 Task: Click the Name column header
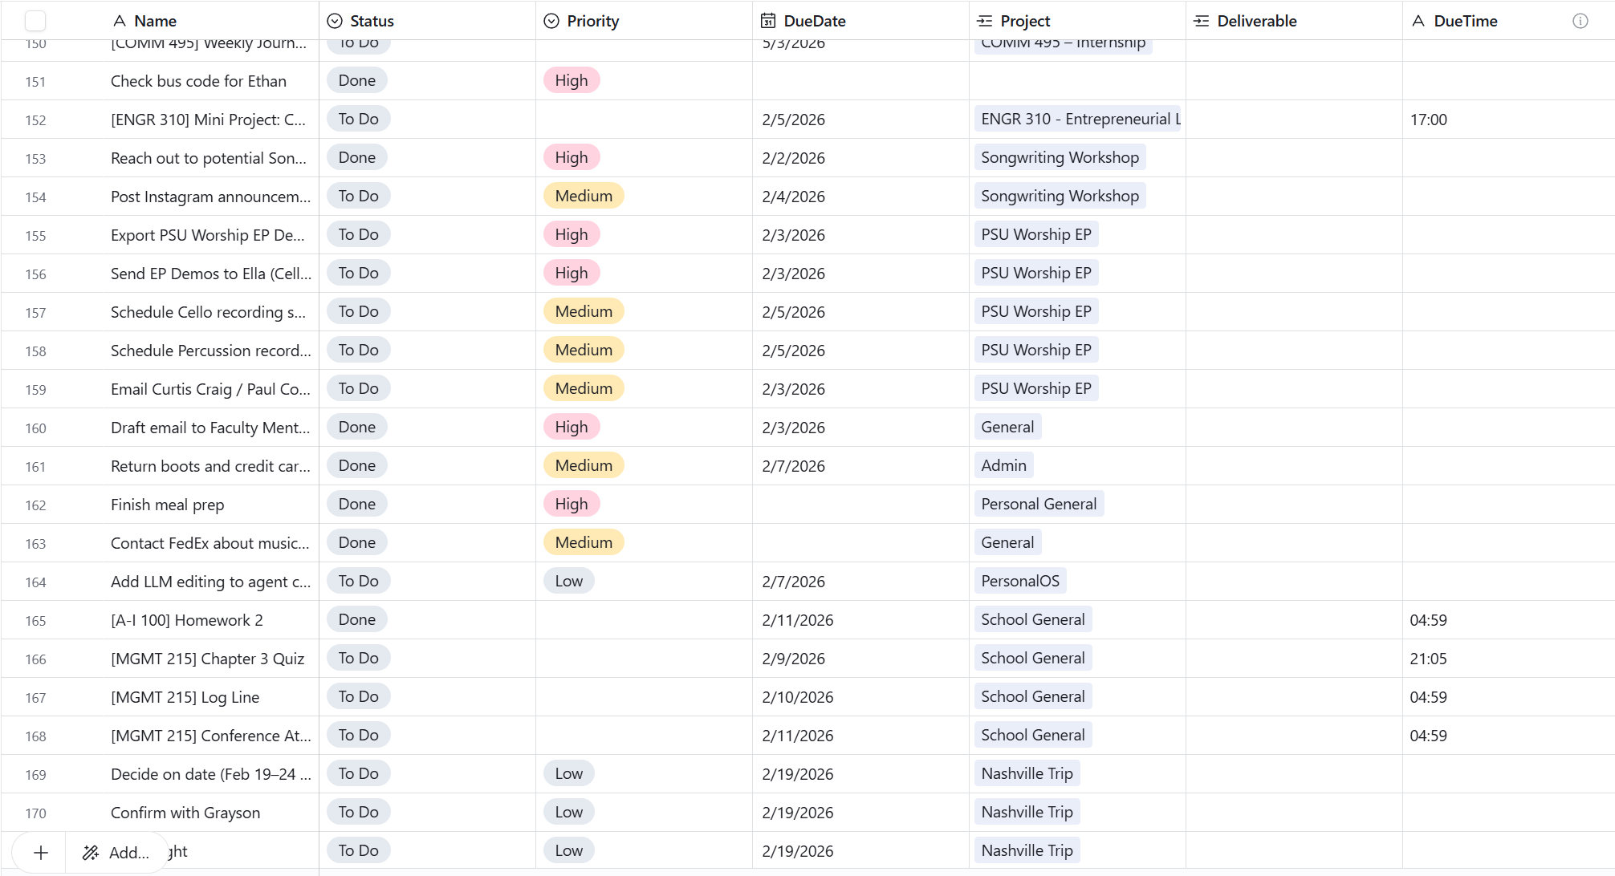coord(155,21)
